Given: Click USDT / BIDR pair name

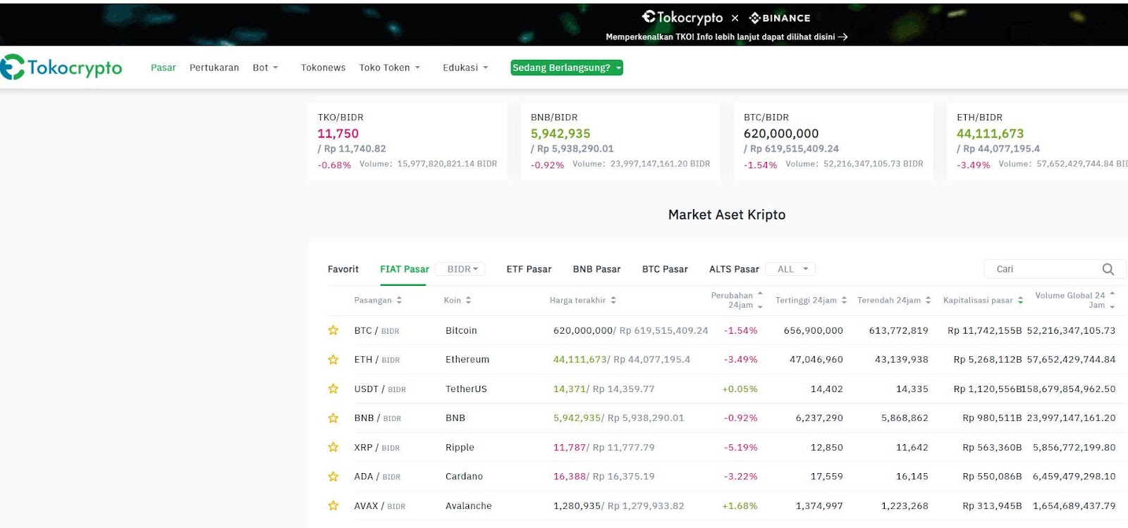Looking at the screenshot, I should [379, 389].
